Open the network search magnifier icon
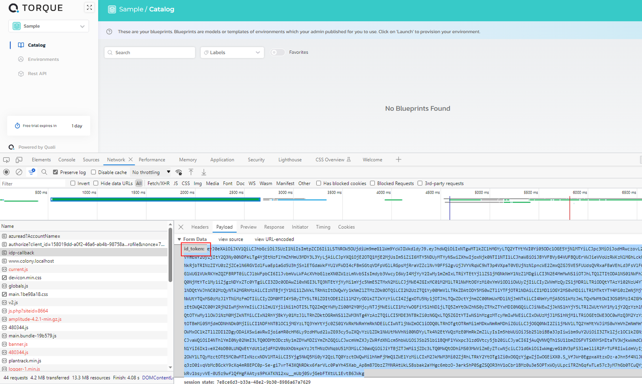 pos(44,172)
